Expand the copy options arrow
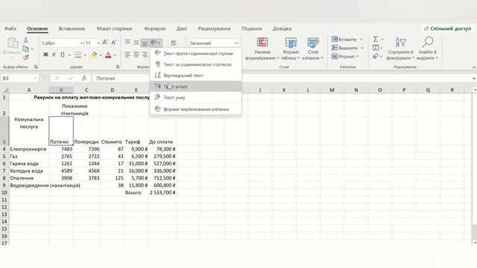Viewport: 477px width, 268px height. 32,49
